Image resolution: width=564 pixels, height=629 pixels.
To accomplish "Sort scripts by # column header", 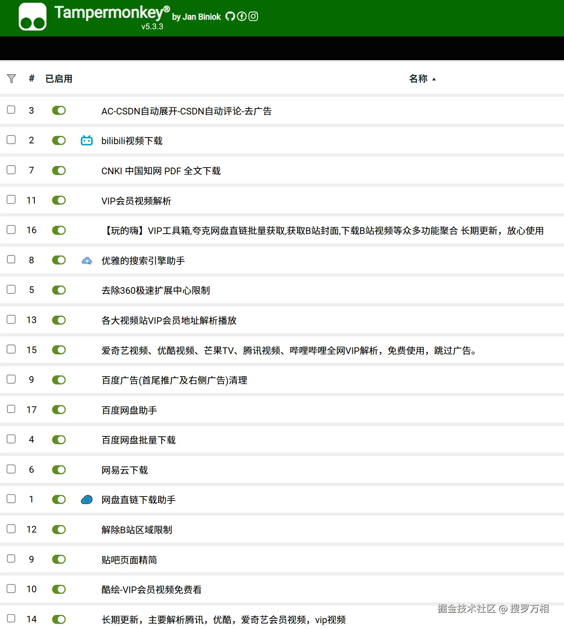I will [x=32, y=79].
